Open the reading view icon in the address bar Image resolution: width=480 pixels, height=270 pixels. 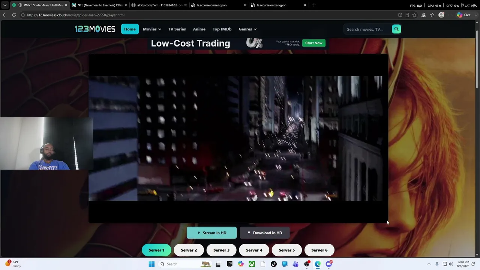407,15
